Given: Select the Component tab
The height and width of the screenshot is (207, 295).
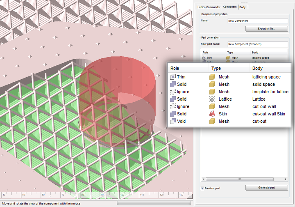Looking at the screenshot, I should point(230,7).
